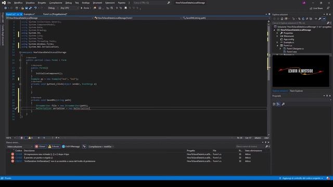
Task: Open the Compilazione + IntelliSense dropdown
Action: pyautogui.click(x=101, y=146)
